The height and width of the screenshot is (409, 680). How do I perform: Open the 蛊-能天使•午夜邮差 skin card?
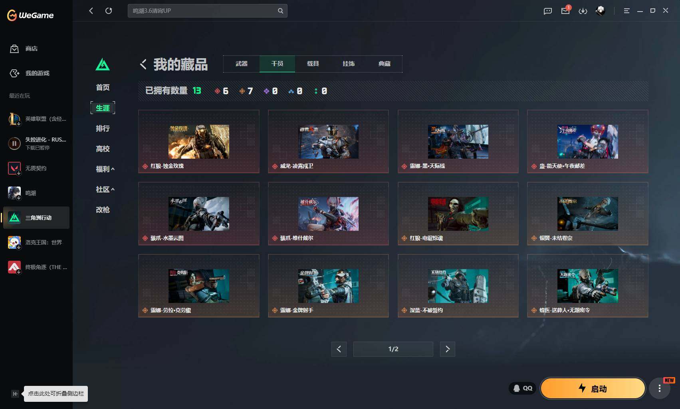click(x=588, y=142)
